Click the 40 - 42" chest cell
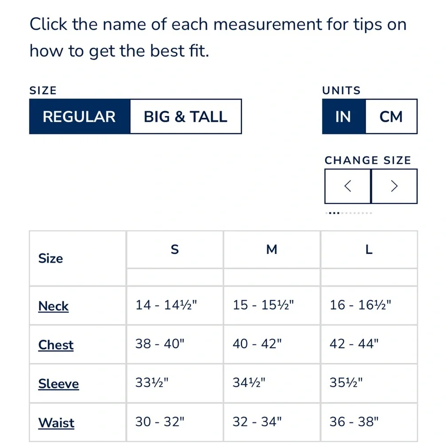The width and height of the screenshot is (446, 446). pos(272,344)
